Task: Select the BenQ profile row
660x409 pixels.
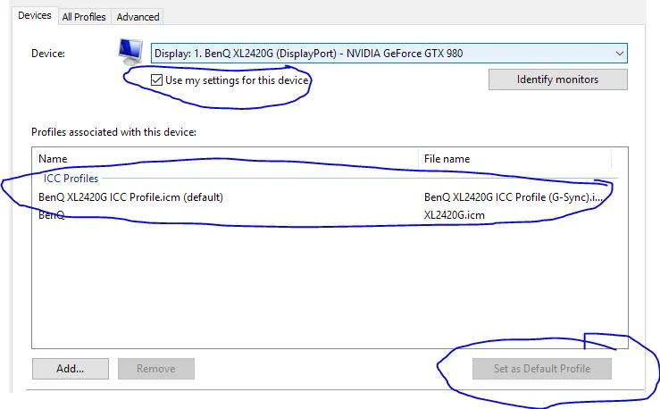Action: [x=52, y=215]
